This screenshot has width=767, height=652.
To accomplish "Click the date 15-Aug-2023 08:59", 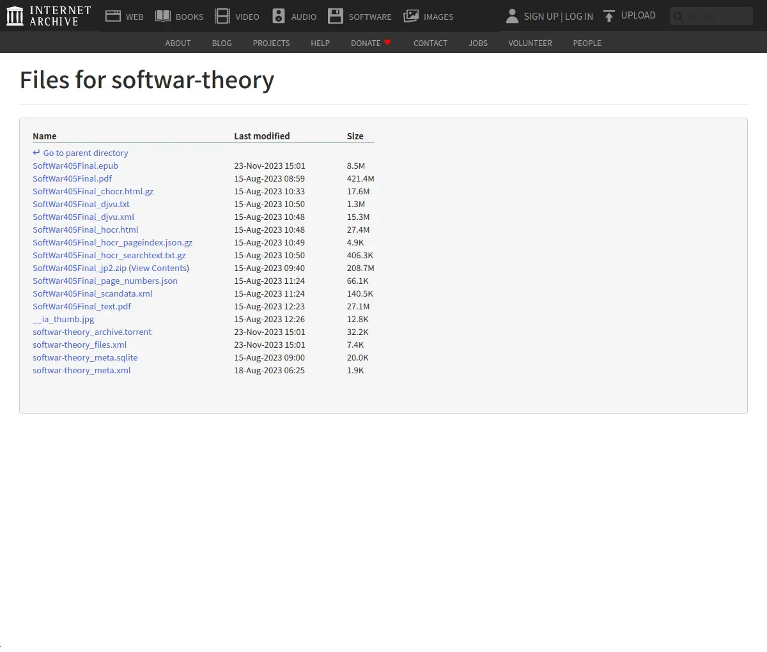I will 269,178.
